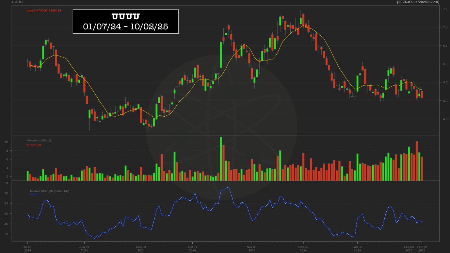
Task: Click the last red bar in the volume panel
Action: [x=422, y=169]
